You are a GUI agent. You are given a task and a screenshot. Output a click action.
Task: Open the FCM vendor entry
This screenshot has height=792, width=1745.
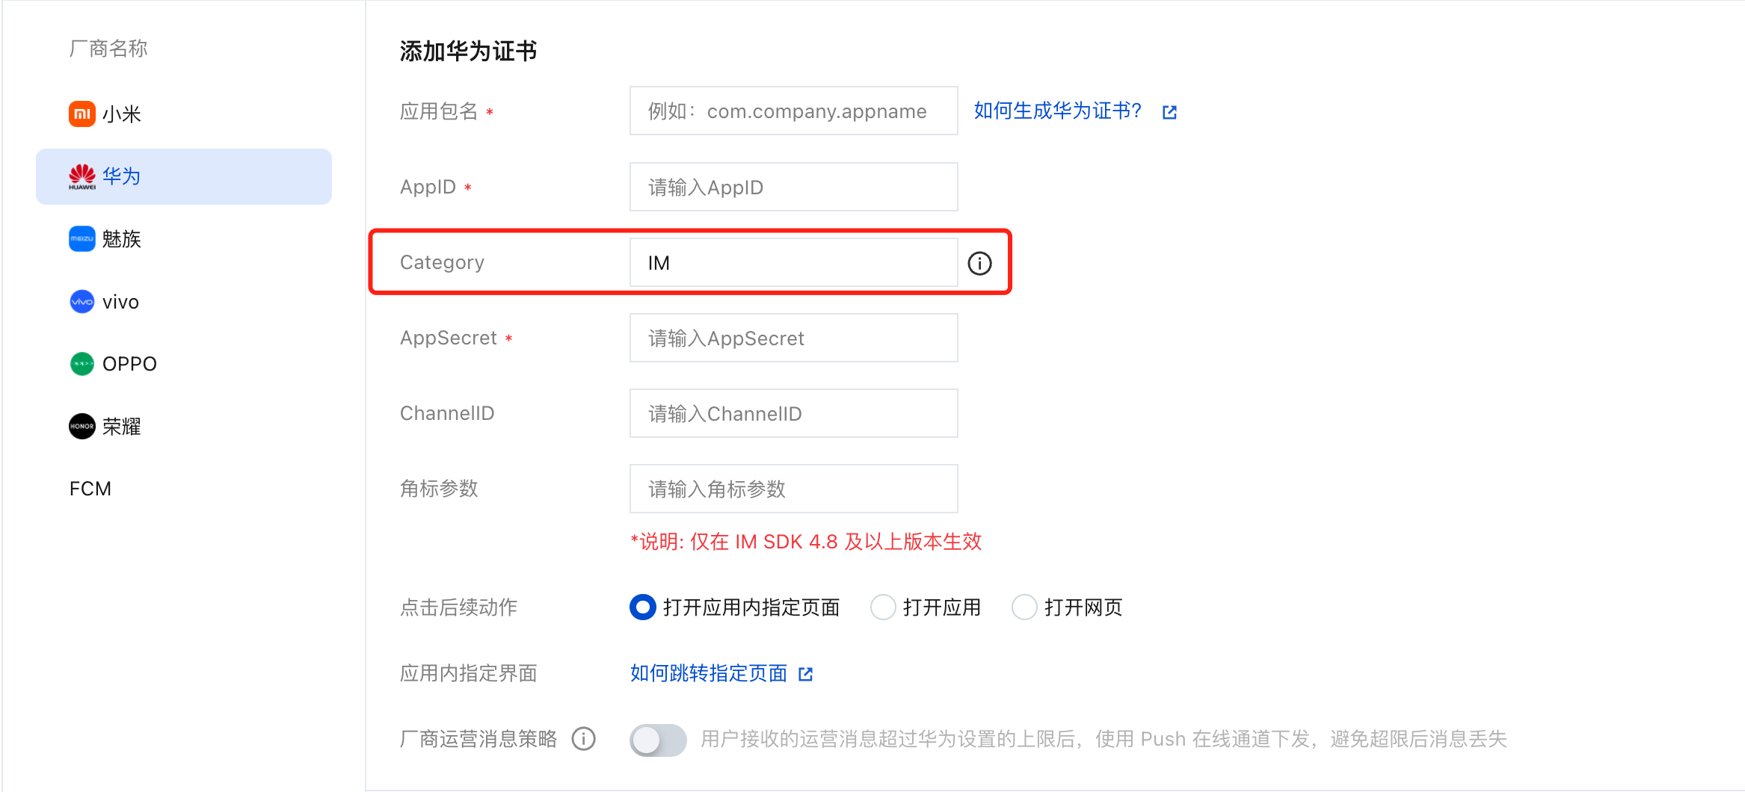click(90, 489)
